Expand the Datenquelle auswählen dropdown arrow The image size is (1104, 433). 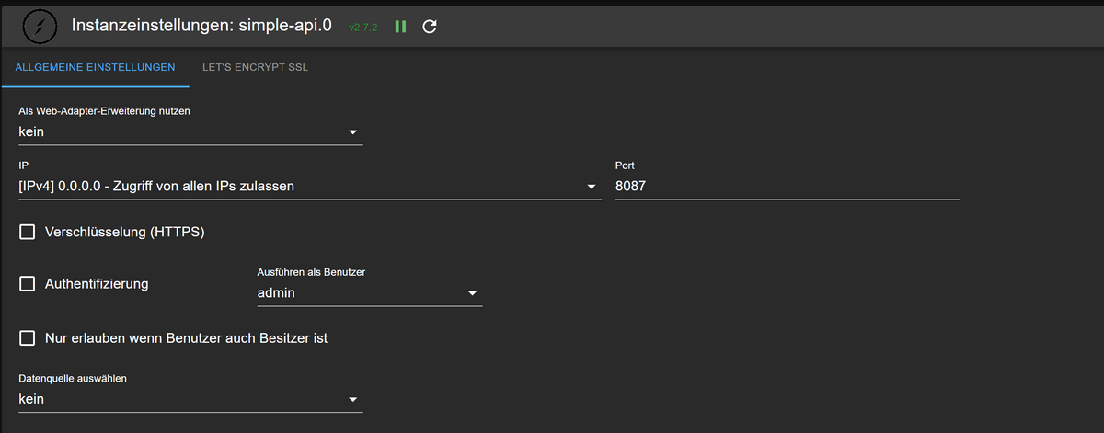click(x=352, y=399)
